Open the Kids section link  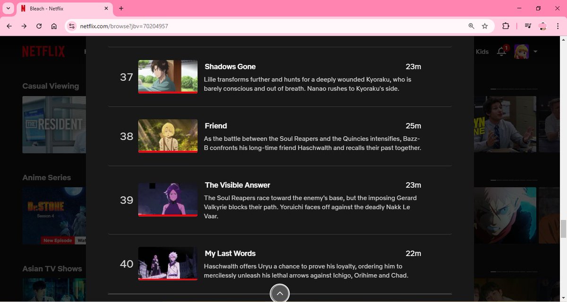482,51
